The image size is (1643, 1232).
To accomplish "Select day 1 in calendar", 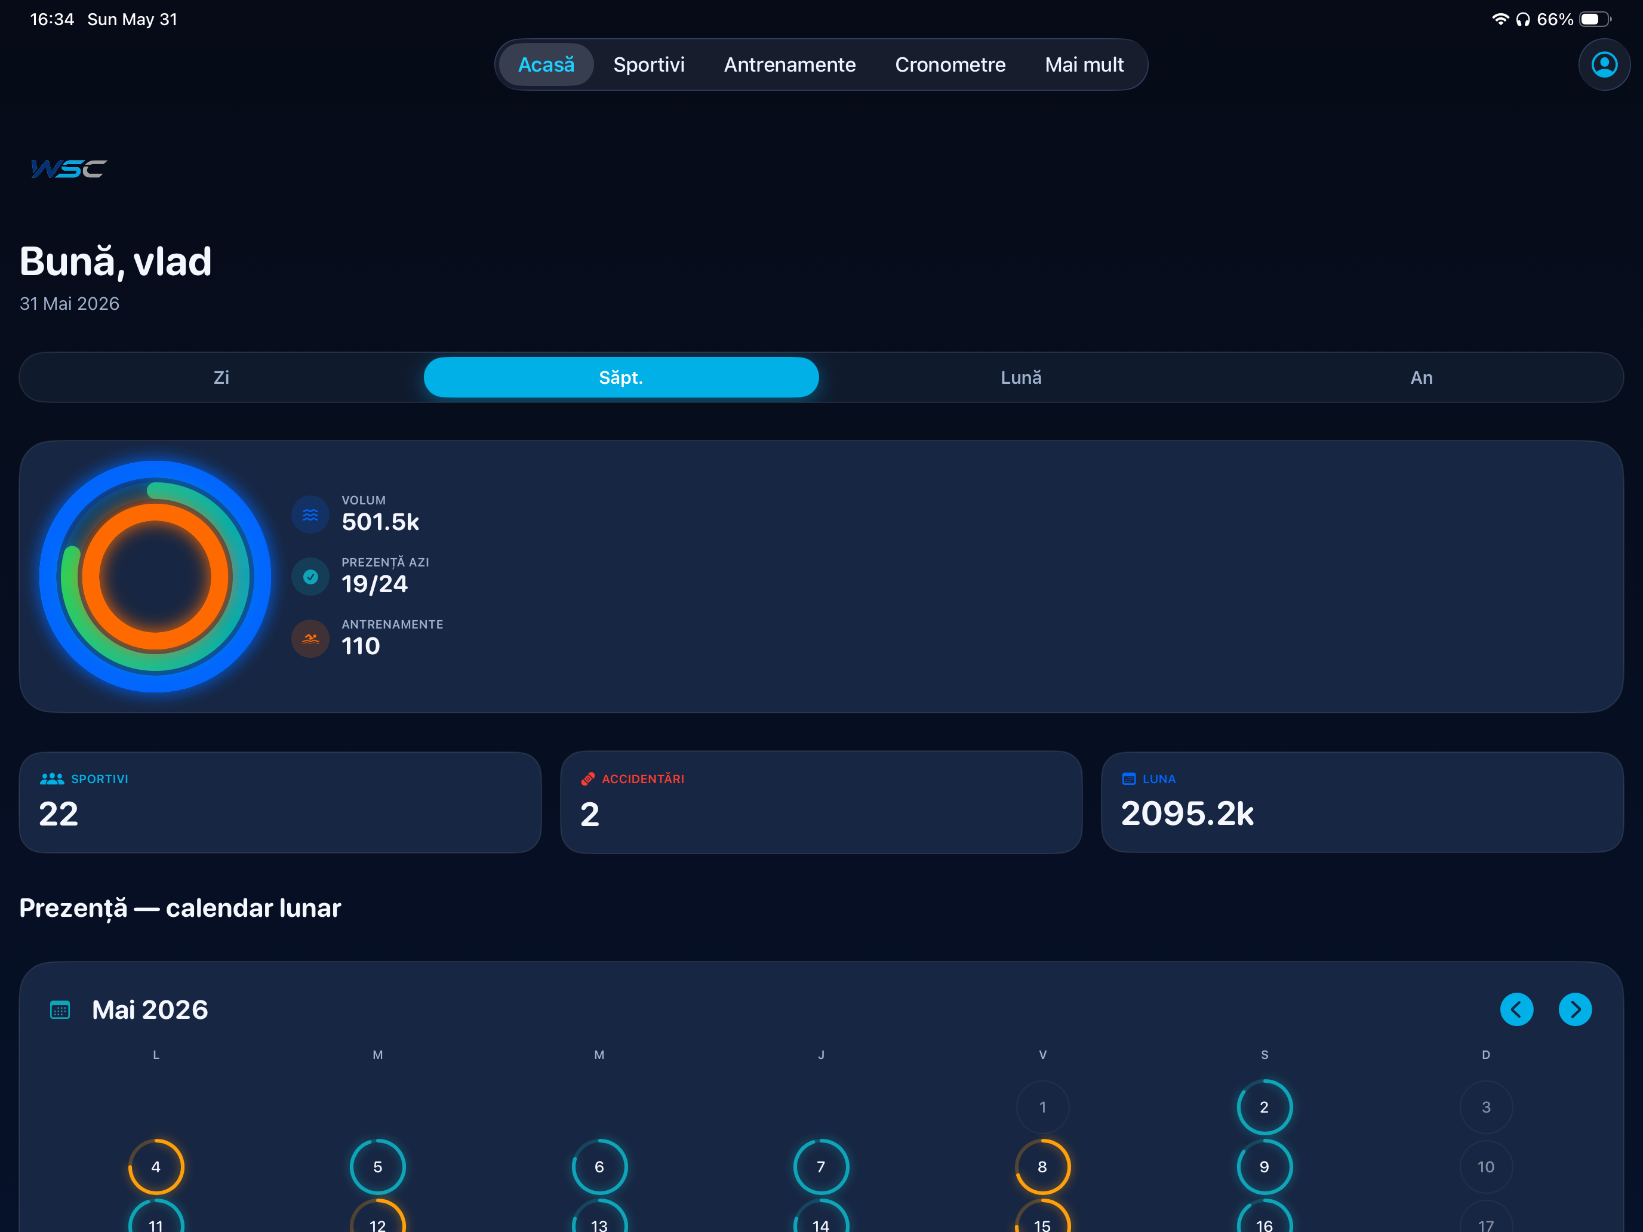I will coord(1042,1107).
